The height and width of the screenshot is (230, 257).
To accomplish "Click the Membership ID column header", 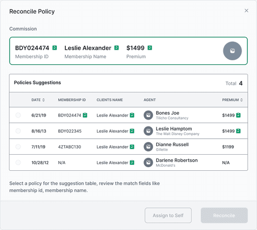I will tap(72, 100).
